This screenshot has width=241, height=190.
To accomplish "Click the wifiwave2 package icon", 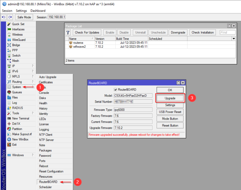I will [x=71, y=47].
